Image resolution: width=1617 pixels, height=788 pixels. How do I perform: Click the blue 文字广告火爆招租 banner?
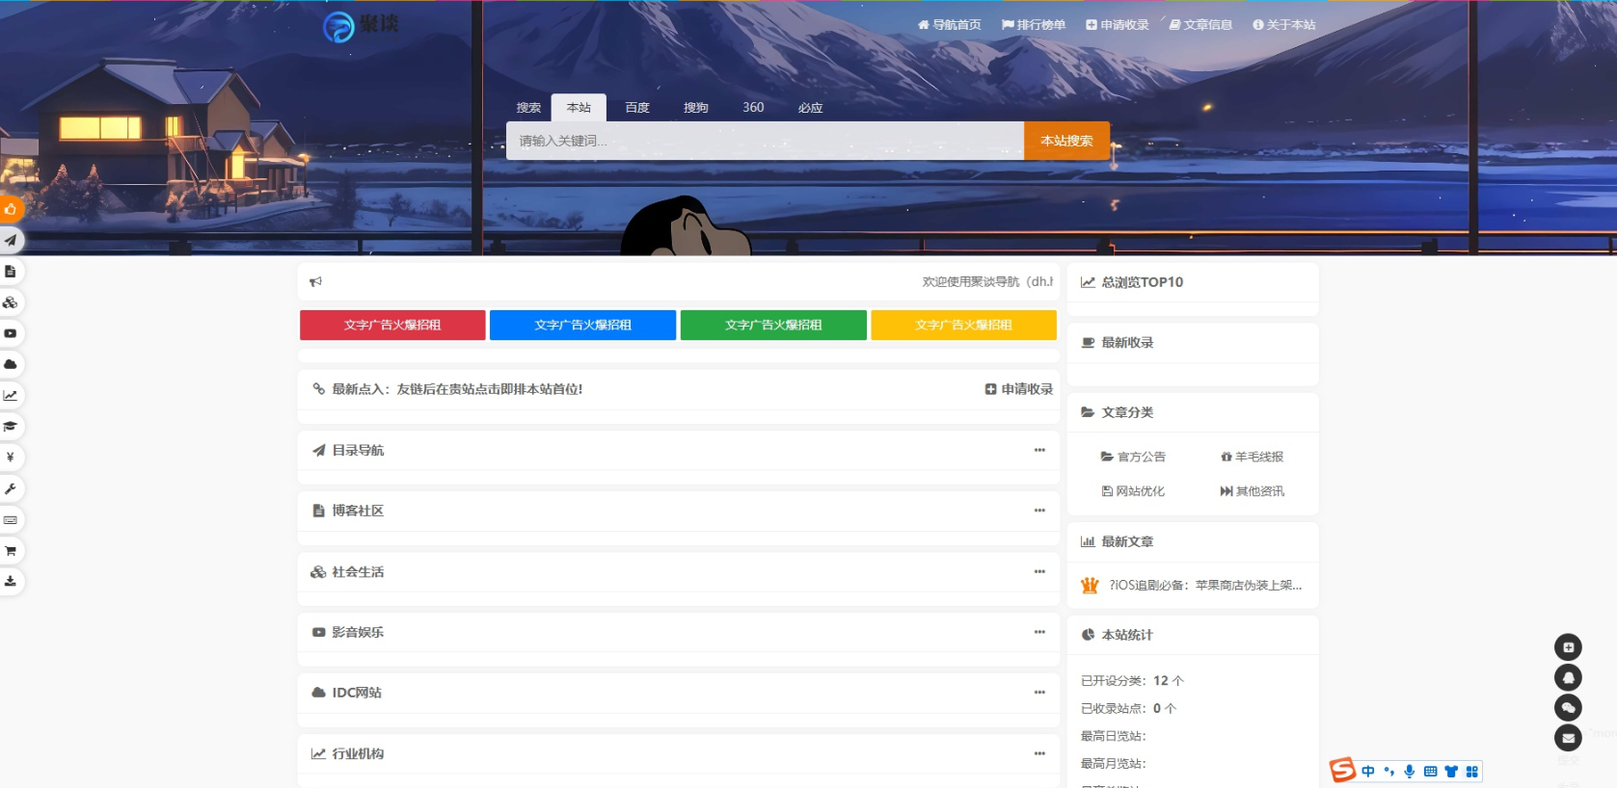point(582,325)
